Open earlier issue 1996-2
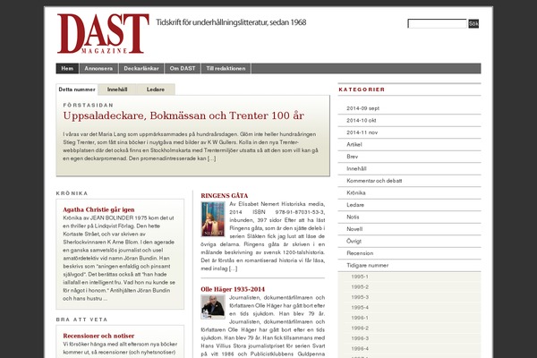Image resolution: width=537 pixels, height=358 pixels. pyautogui.click(x=360, y=328)
